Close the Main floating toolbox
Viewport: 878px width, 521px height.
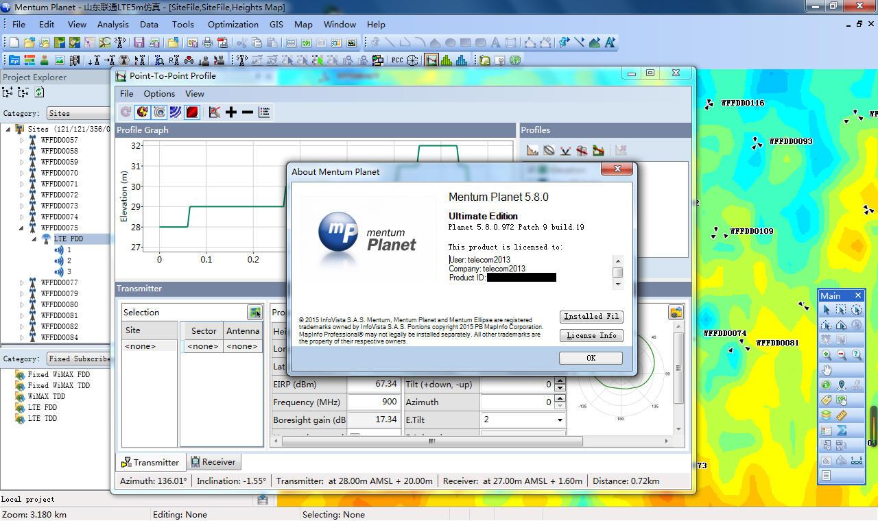click(x=857, y=295)
